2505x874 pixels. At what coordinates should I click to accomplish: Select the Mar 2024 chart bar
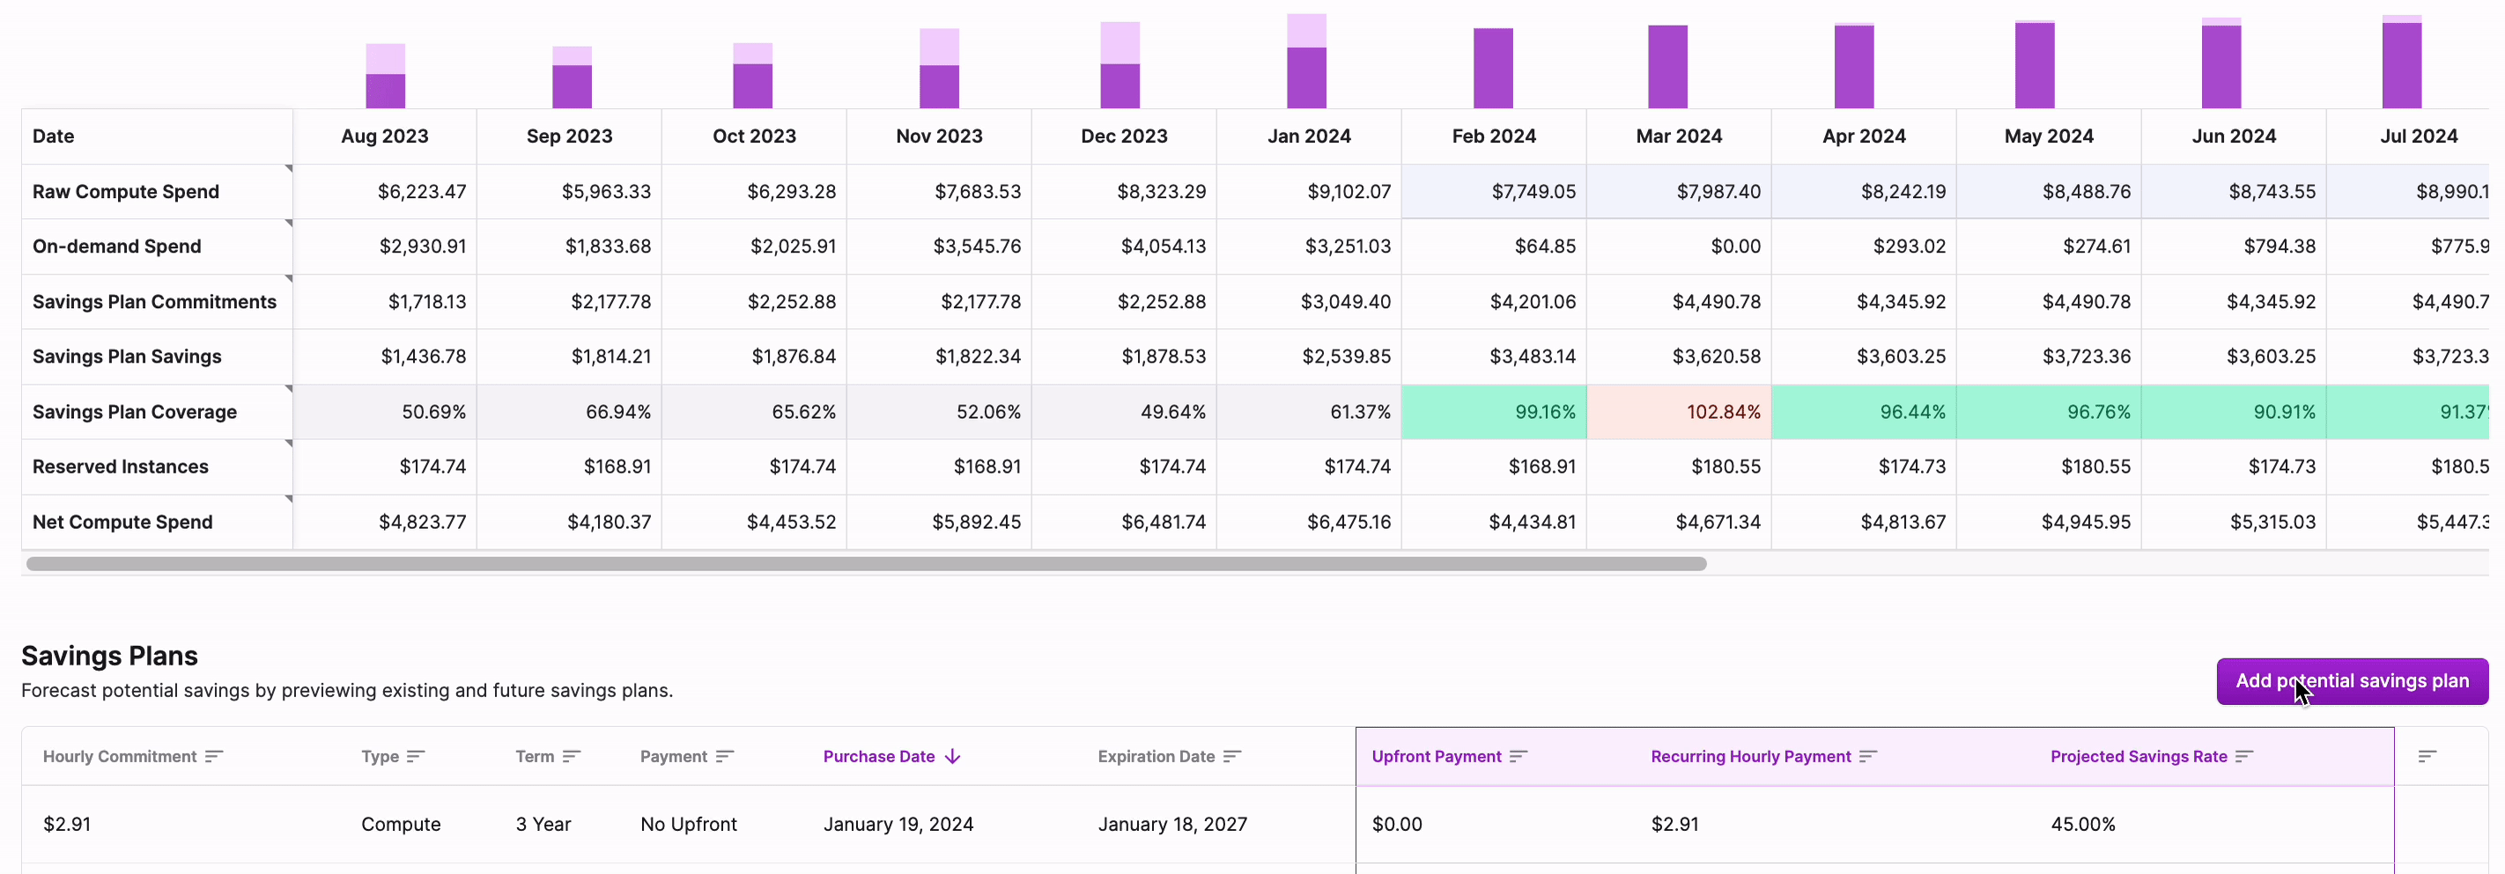click(x=1667, y=67)
